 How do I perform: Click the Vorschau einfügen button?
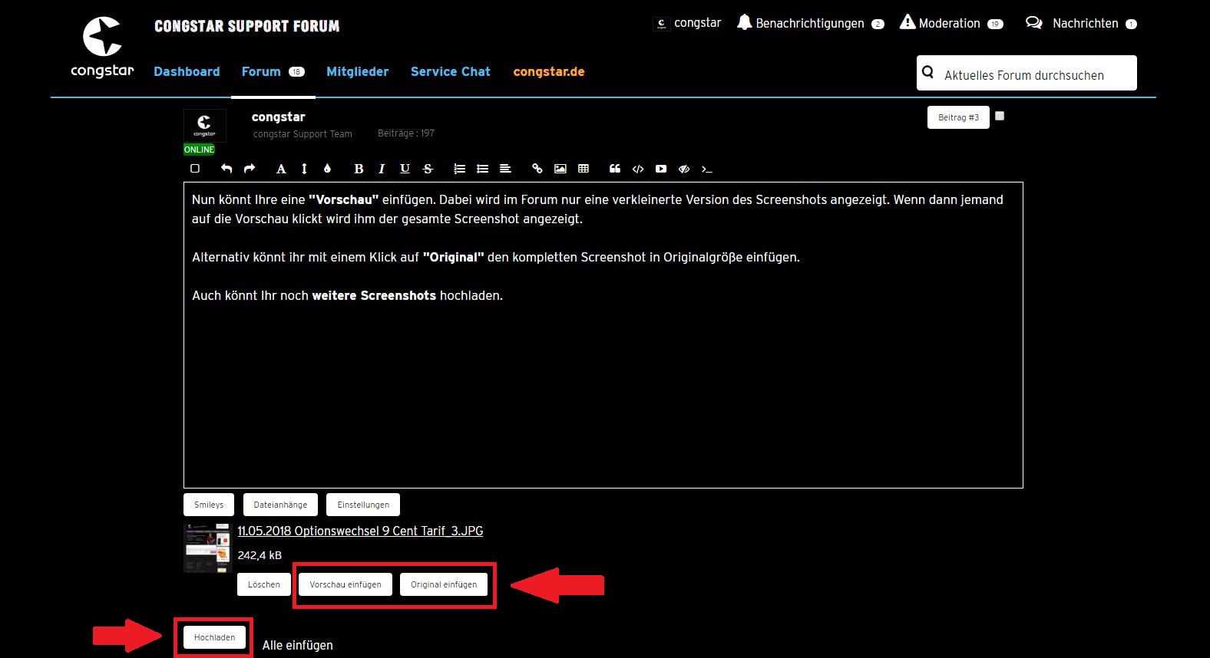[345, 584]
